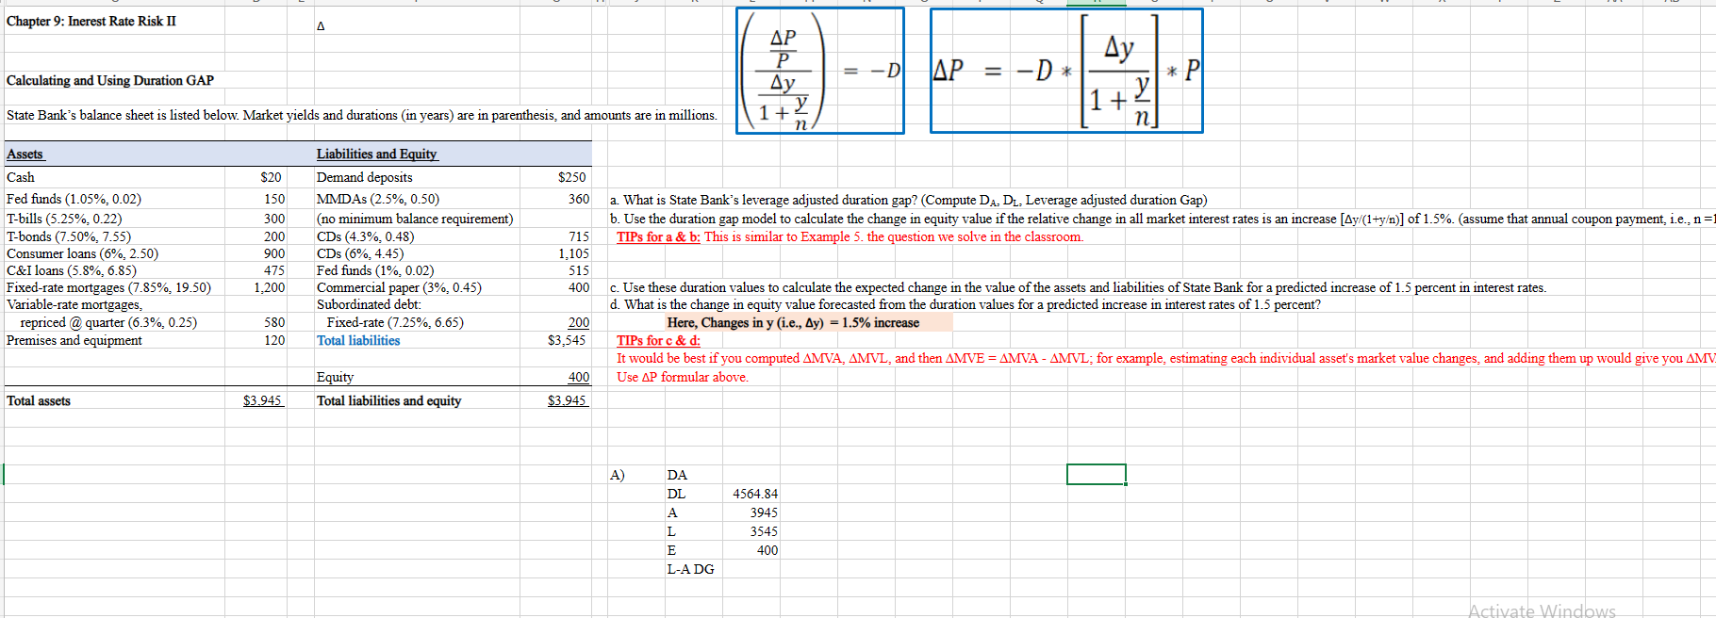Select the 'MMDAs (2.5%, 0.50)' cell

(378, 199)
